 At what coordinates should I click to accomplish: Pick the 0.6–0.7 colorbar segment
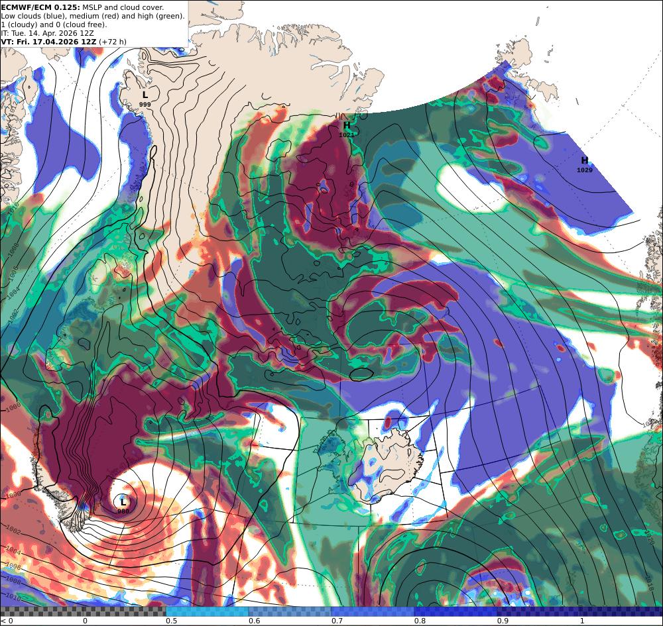click(290, 611)
